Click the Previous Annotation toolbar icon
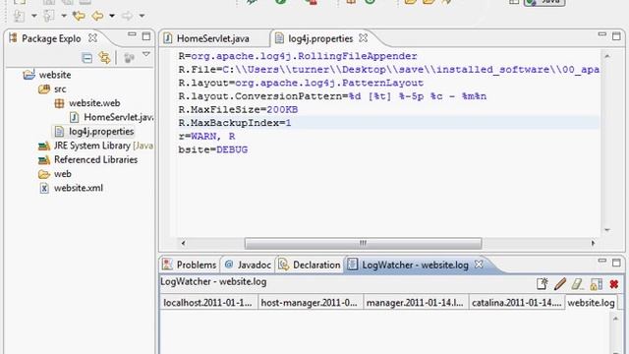This screenshot has width=629, height=354. pyautogui.click(x=49, y=16)
